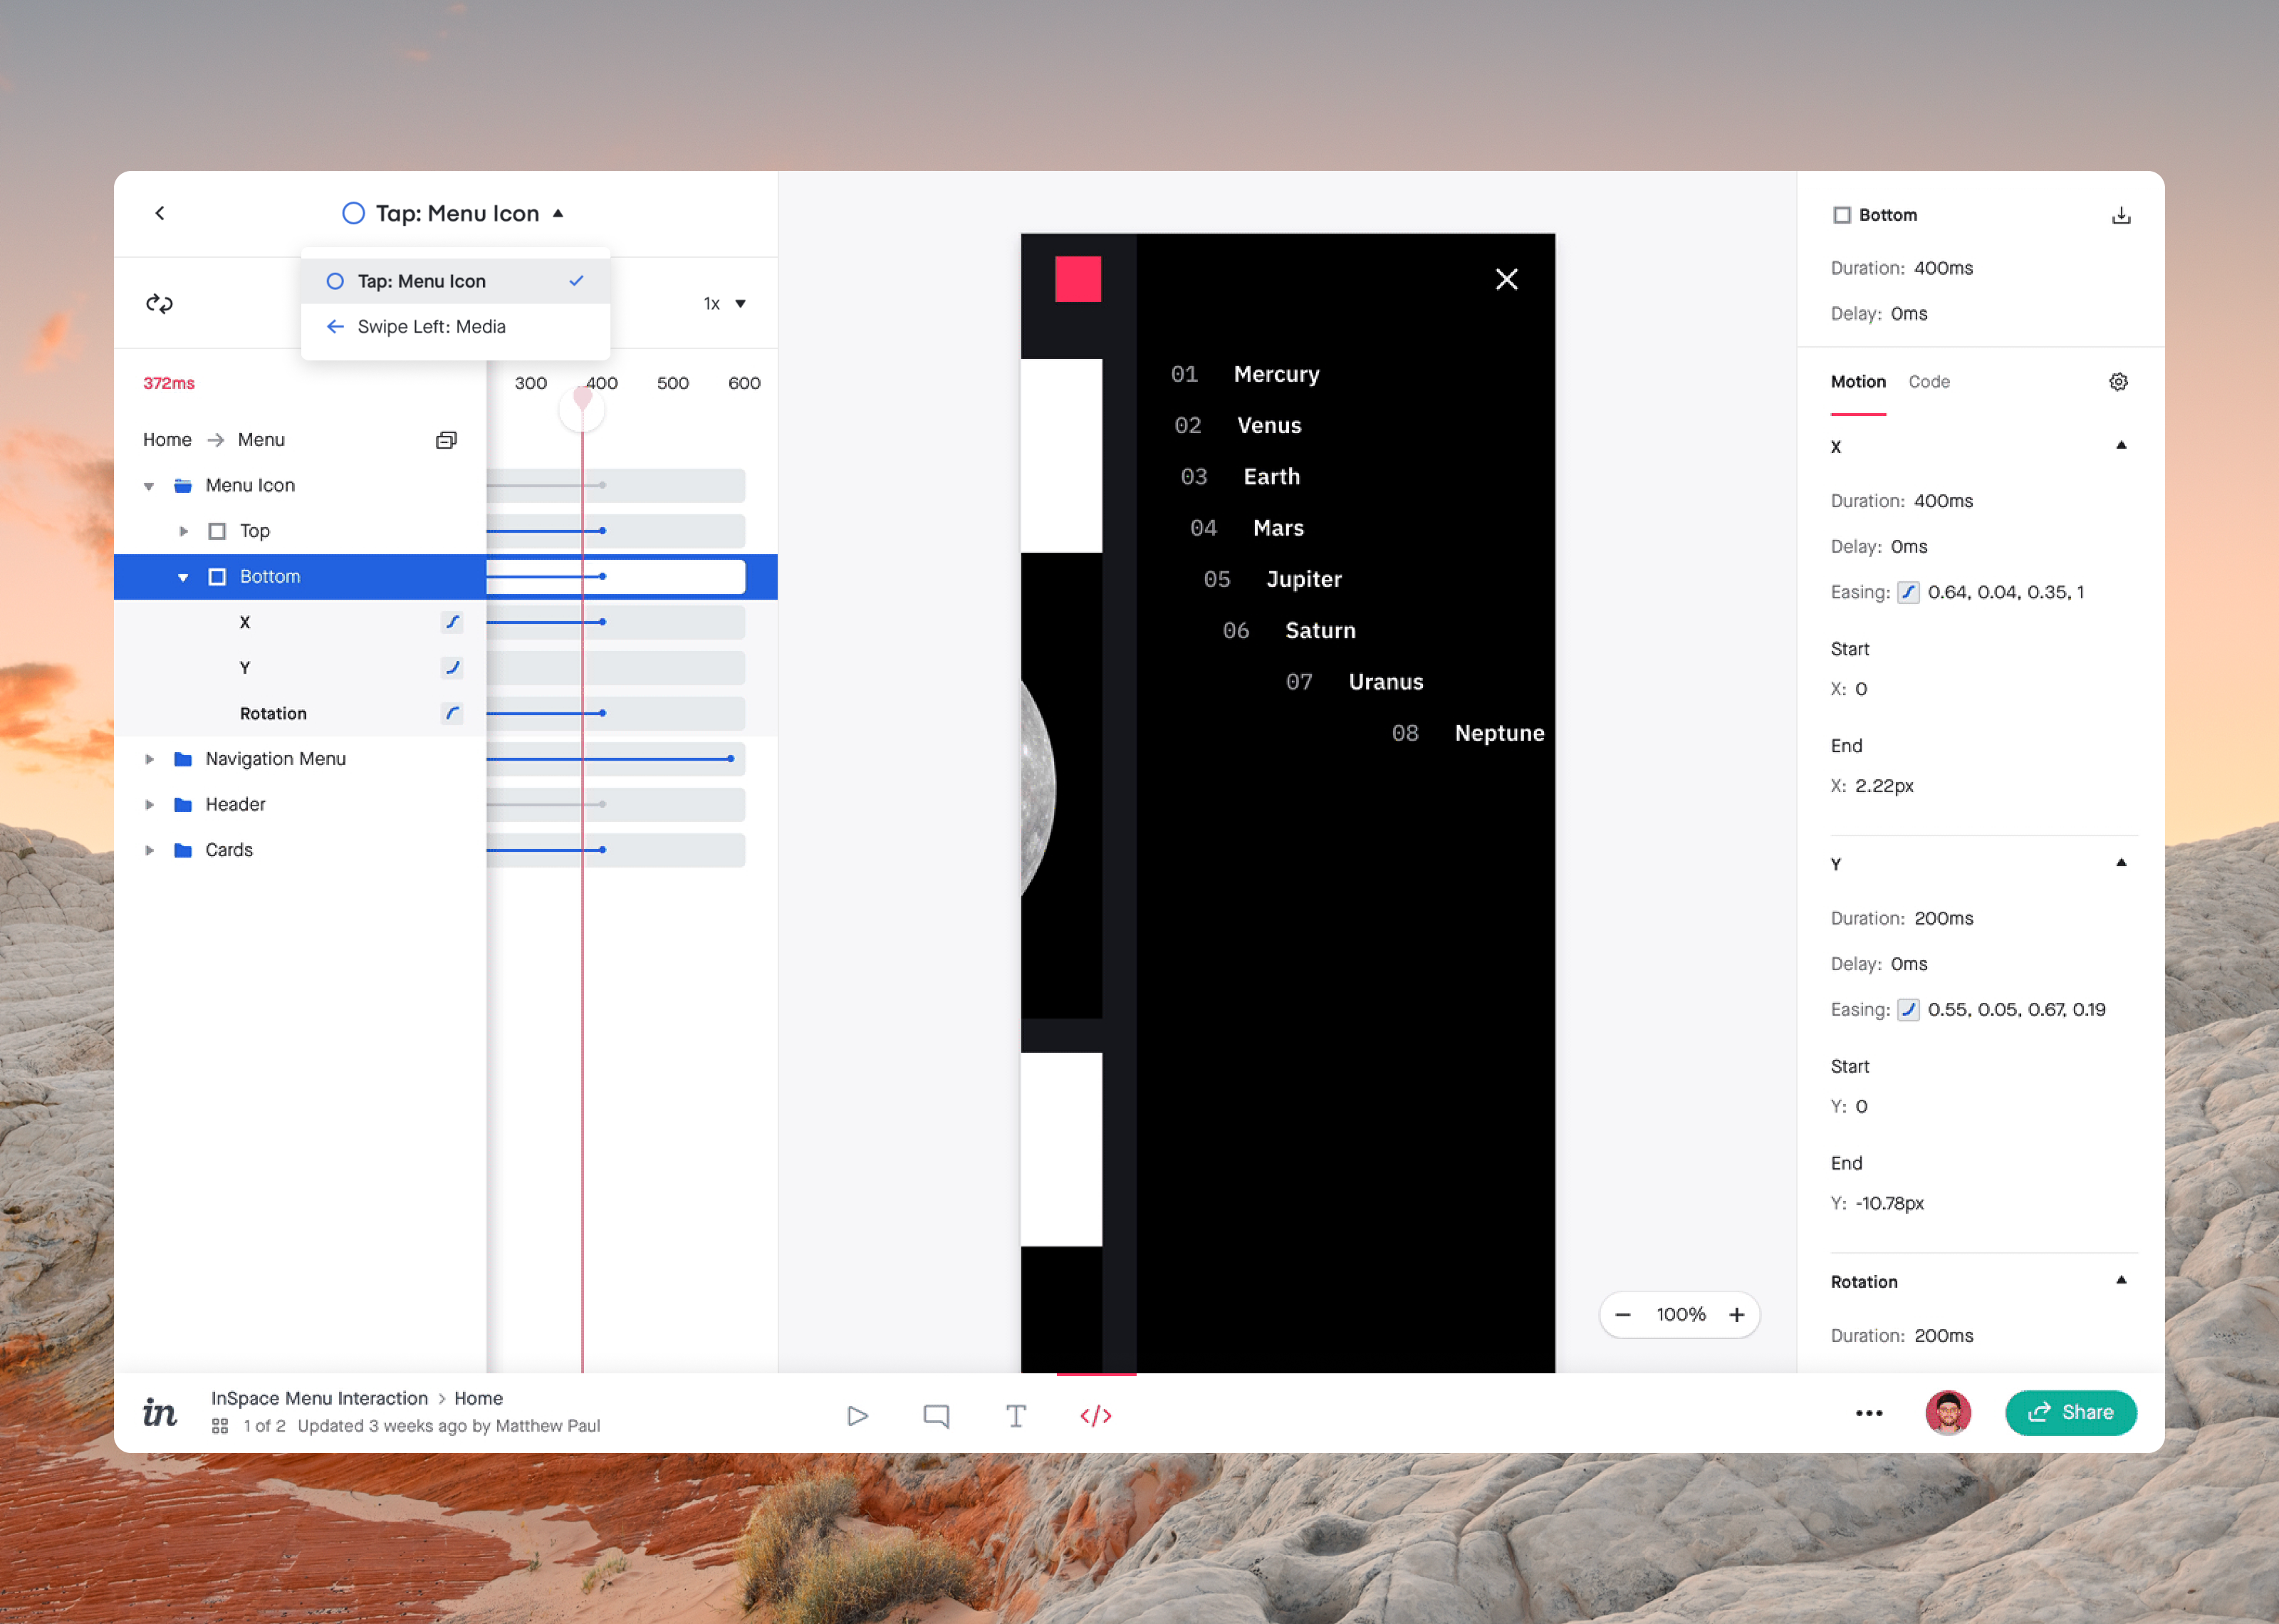
Task: Zoom in with the plus button
Action: pyautogui.click(x=1737, y=1314)
